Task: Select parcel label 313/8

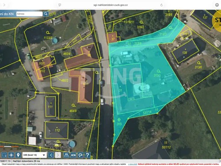Action: (x=138, y=43)
